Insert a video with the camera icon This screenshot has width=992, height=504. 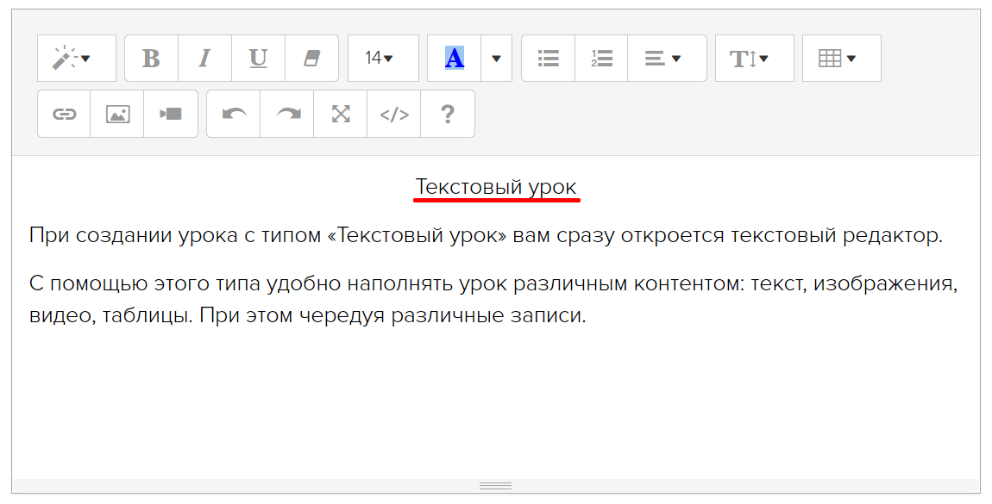(171, 114)
